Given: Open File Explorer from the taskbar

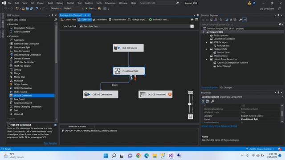Looking at the screenshot, I should click(155, 156).
